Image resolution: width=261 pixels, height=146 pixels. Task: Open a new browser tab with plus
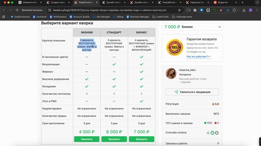pos(242,2)
